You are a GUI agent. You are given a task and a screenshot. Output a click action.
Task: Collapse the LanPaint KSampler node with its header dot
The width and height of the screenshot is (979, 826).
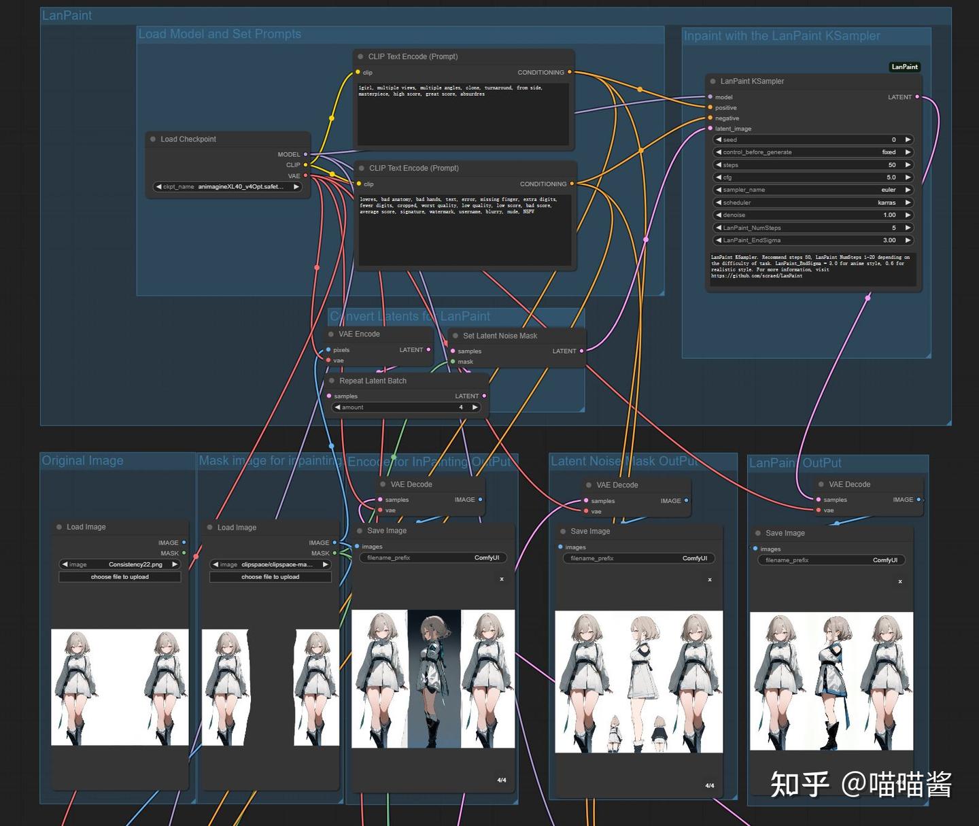click(712, 81)
